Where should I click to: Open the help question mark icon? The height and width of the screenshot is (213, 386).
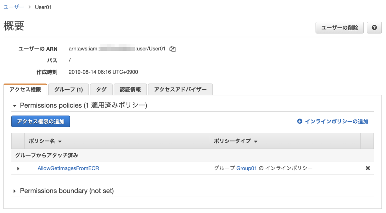click(374, 28)
